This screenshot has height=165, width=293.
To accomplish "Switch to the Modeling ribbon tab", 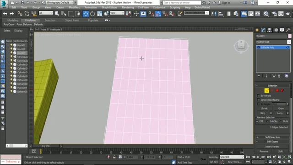I will 13,20.
